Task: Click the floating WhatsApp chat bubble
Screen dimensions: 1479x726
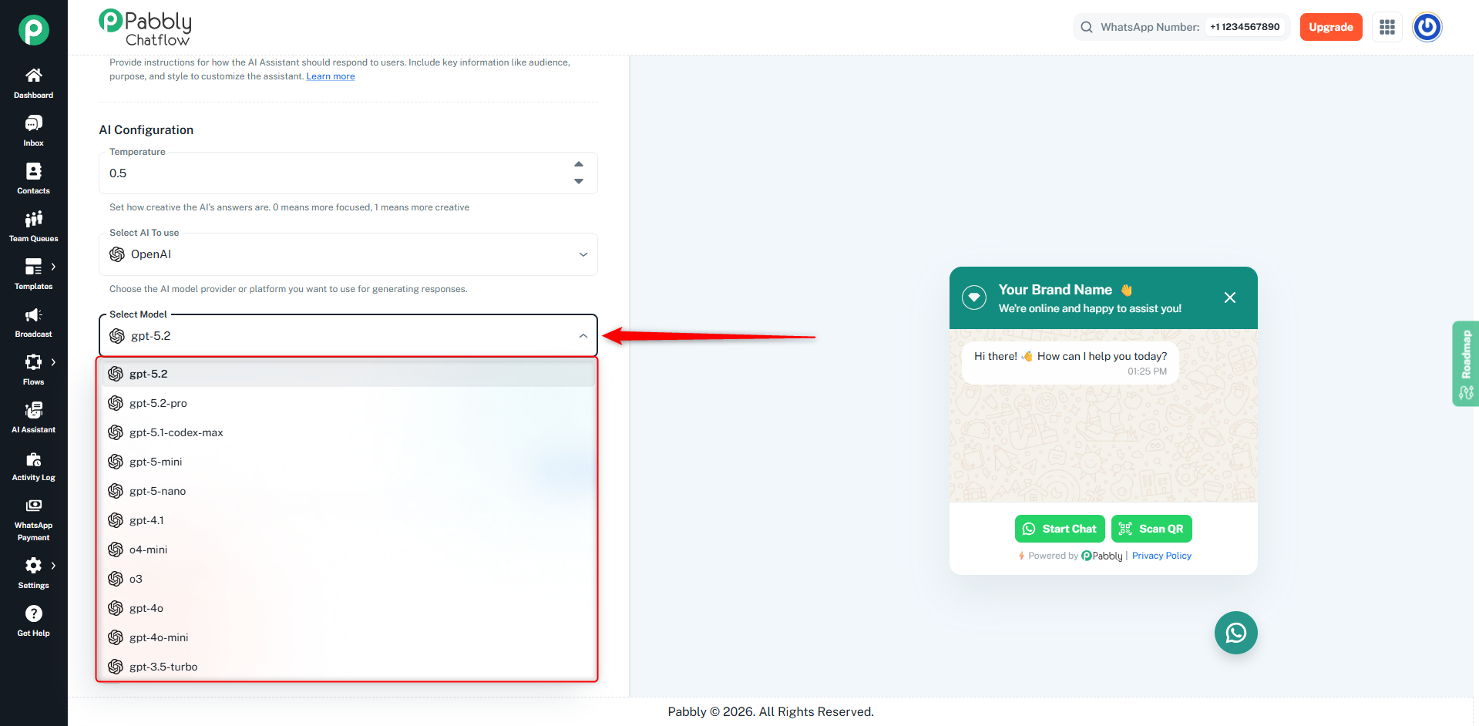Action: [x=1236, y=633]
